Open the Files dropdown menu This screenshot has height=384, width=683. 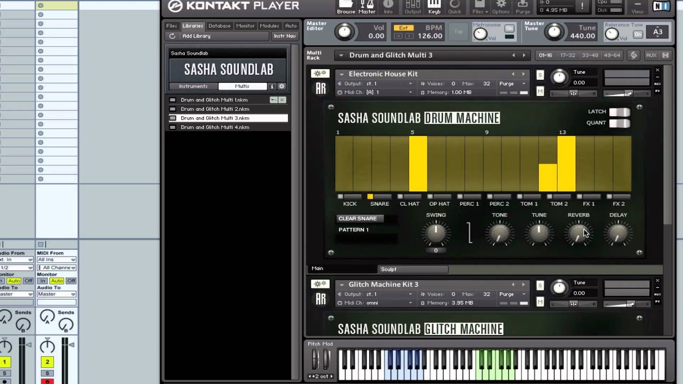479,7
